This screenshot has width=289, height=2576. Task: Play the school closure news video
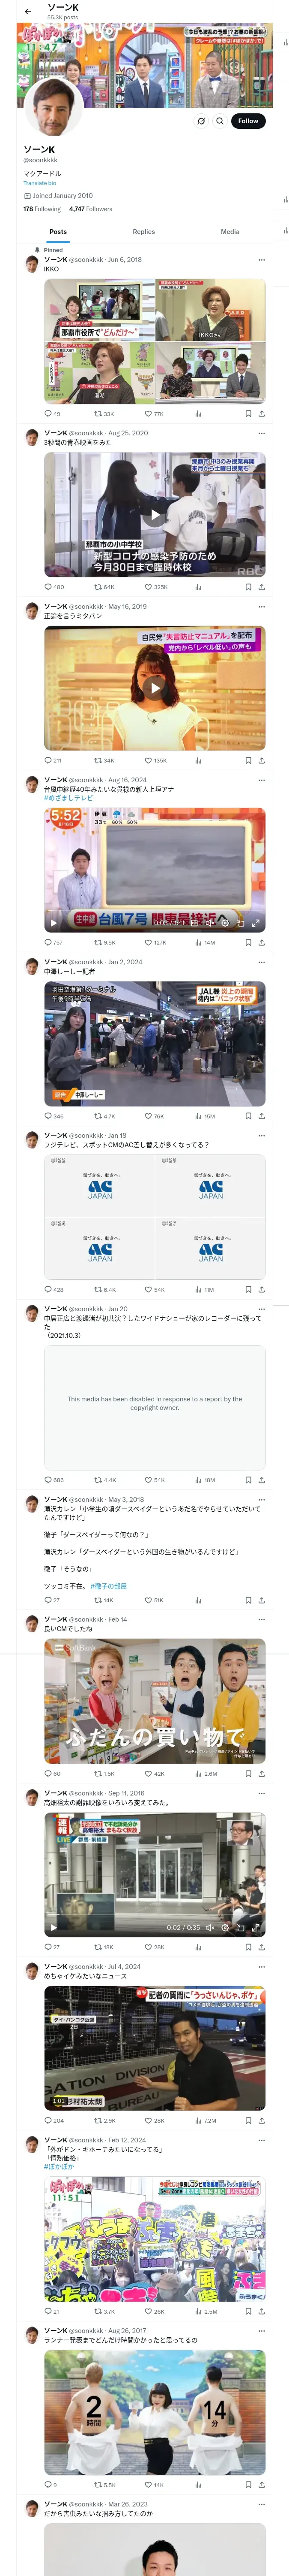[x=155, y=515]
